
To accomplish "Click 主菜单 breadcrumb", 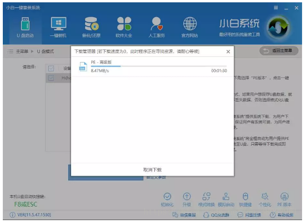I will (22, 51).
